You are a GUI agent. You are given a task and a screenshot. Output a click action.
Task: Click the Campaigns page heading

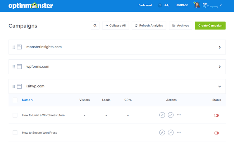pos(23,26)
